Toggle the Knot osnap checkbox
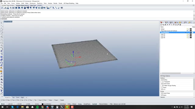This screenshot has height=109, width=195. click(x=43, y=100)
